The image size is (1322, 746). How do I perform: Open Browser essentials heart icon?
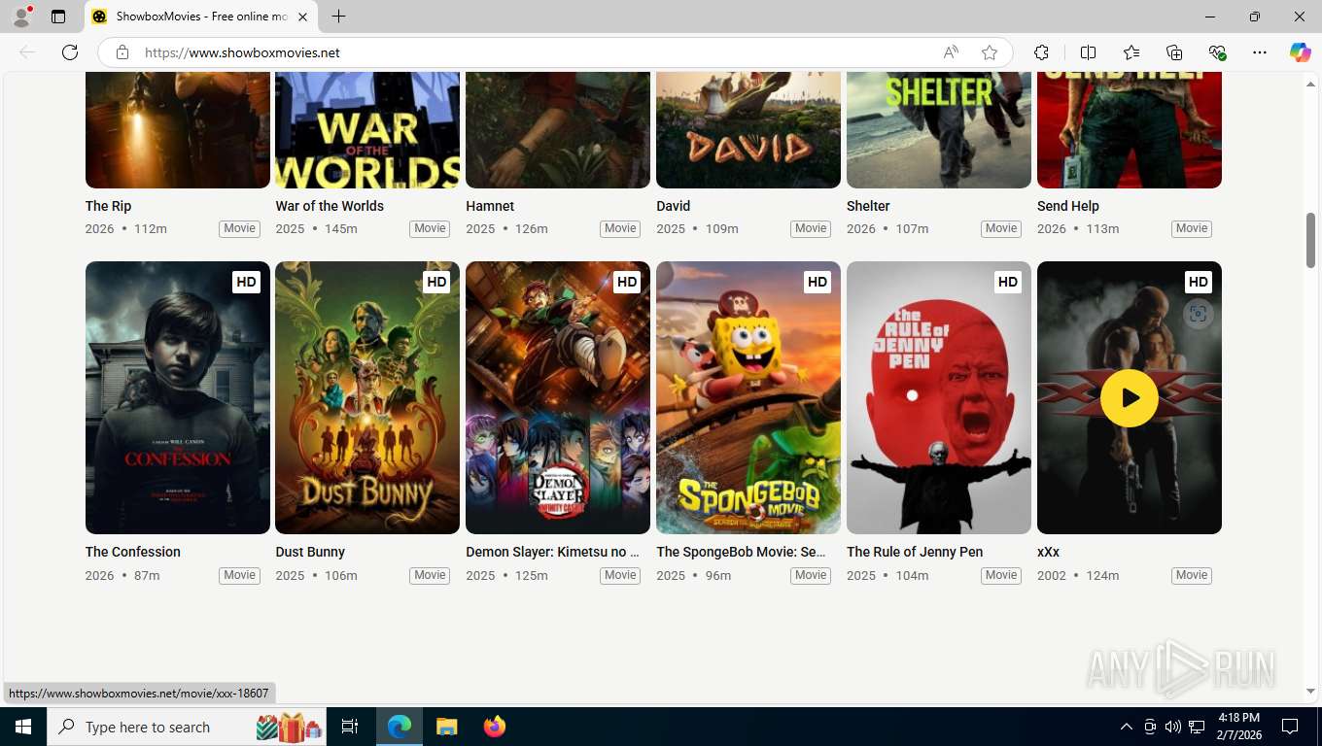[1217, 52]
